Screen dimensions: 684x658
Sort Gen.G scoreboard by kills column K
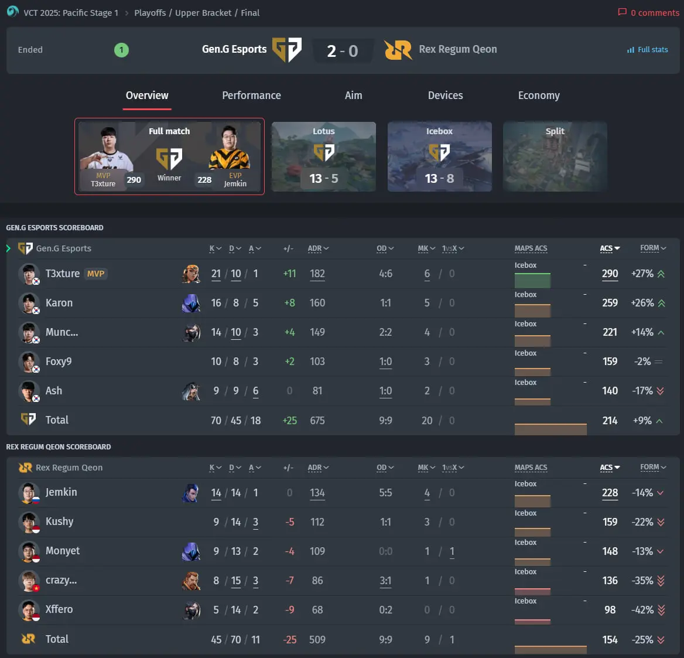tap(216, 248)
